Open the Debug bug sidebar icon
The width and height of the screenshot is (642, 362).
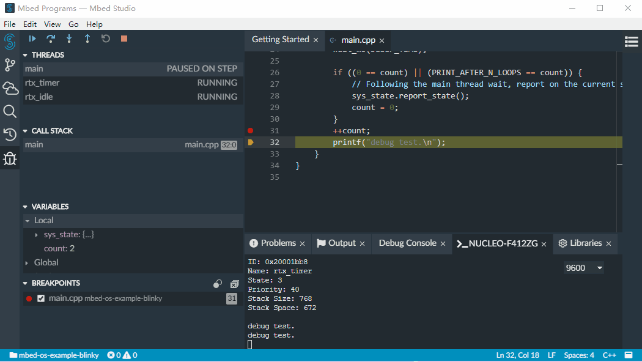[10, 158]
